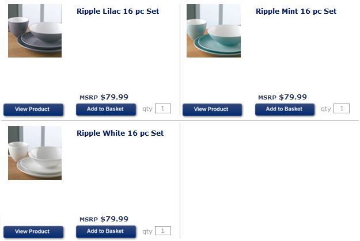Click the Ripple Lilac 16 pc Set title

tap(118, 12)
